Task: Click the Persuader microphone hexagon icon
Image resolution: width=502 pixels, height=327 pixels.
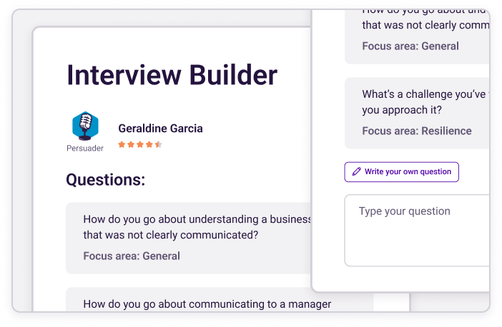Action: coord(85,126)
